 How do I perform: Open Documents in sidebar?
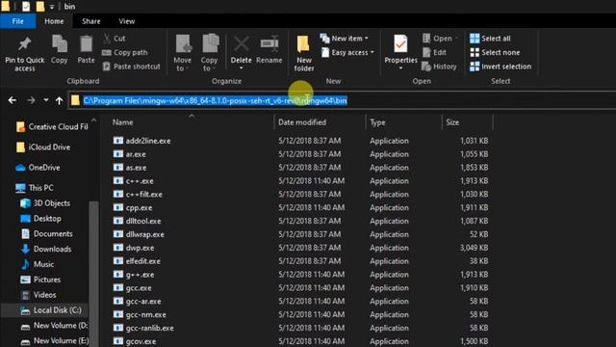tap(46, 233)
